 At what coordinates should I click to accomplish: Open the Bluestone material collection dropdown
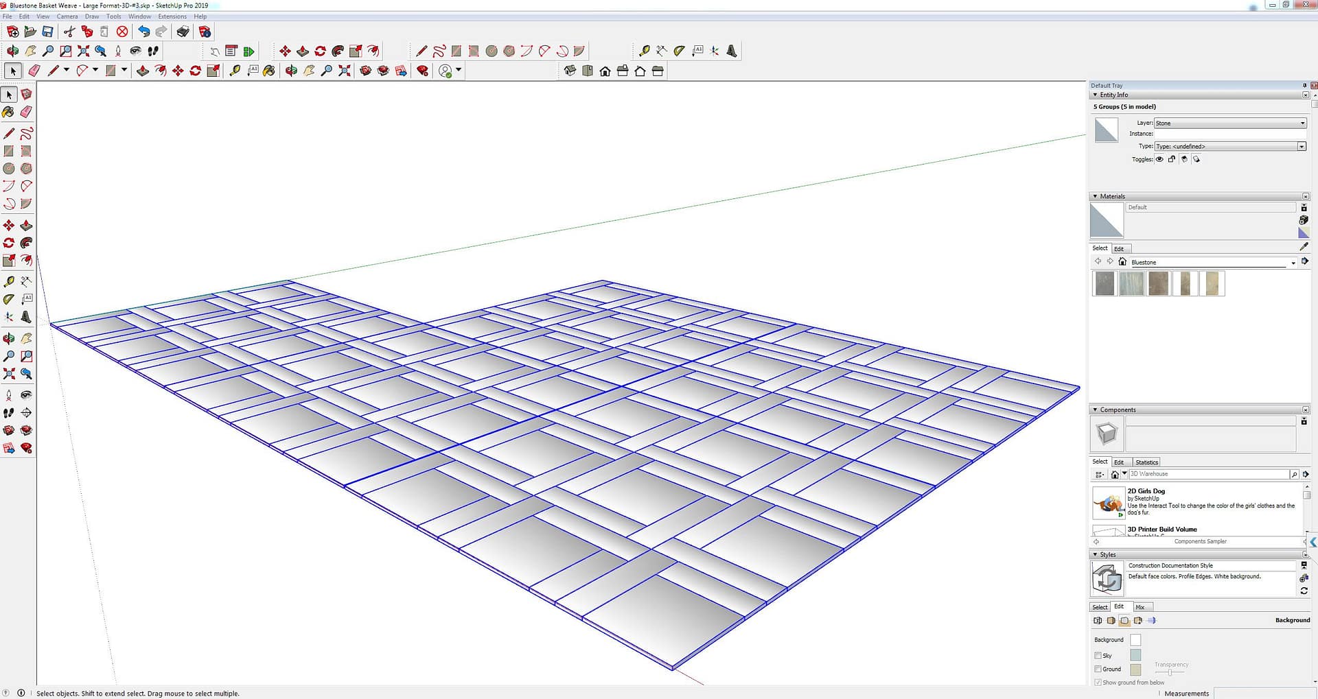[1293, 263]
